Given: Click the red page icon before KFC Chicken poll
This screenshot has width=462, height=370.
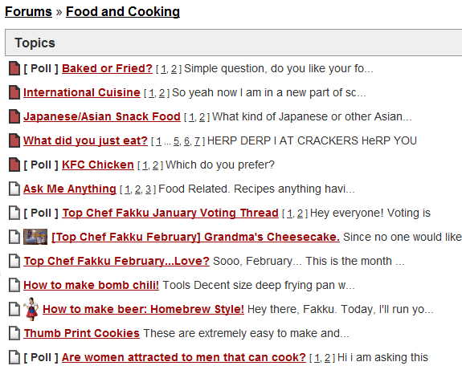Looking at the screenshot, I should (14, 165).
